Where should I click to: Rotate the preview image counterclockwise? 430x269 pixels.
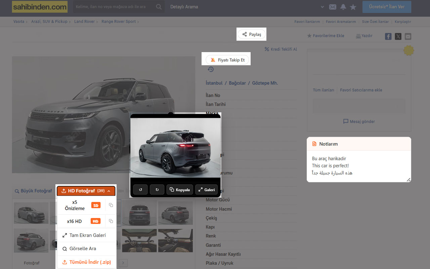[x=140, y=190]
